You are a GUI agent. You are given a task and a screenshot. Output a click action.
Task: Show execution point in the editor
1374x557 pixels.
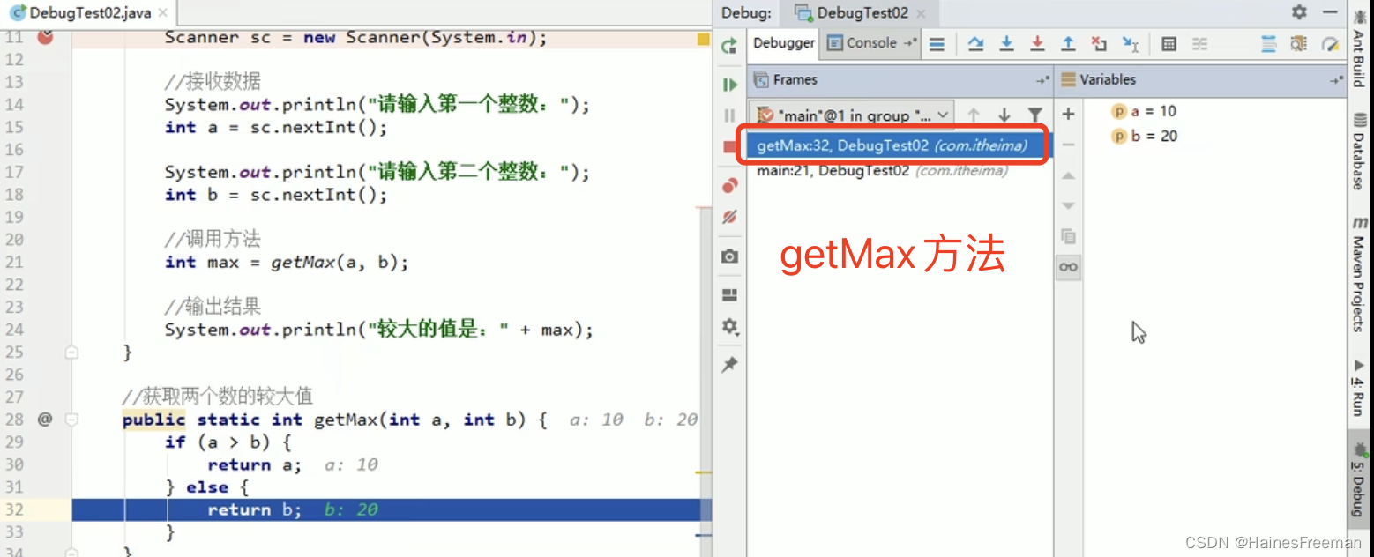937,43
